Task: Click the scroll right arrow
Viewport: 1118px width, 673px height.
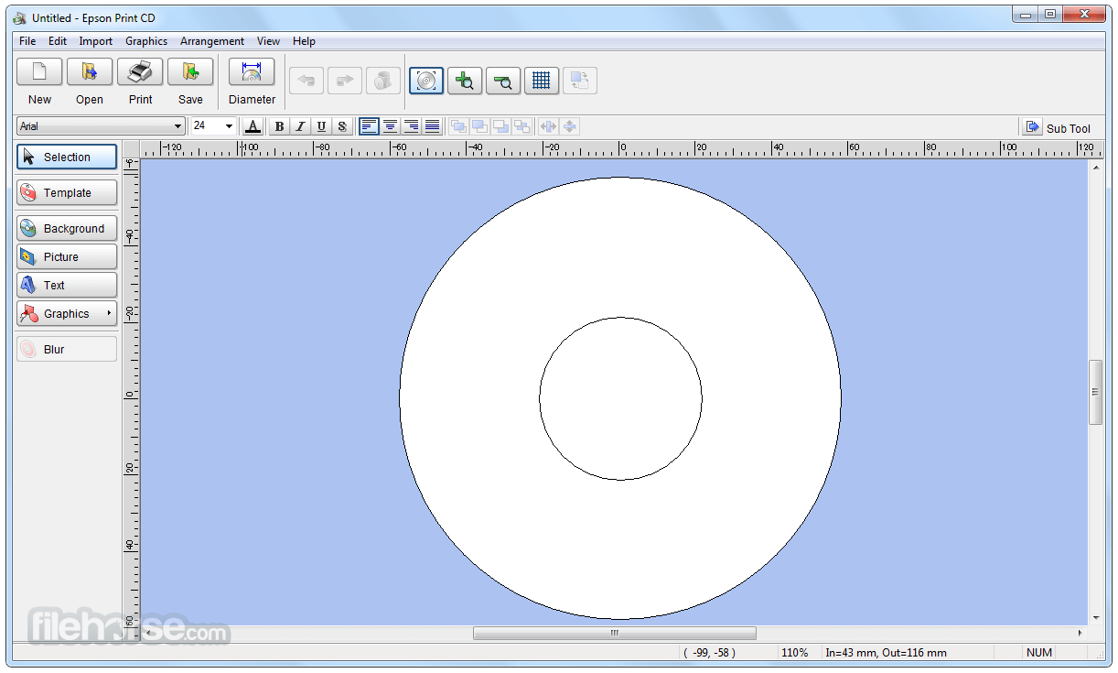Action: point(1080,633)
